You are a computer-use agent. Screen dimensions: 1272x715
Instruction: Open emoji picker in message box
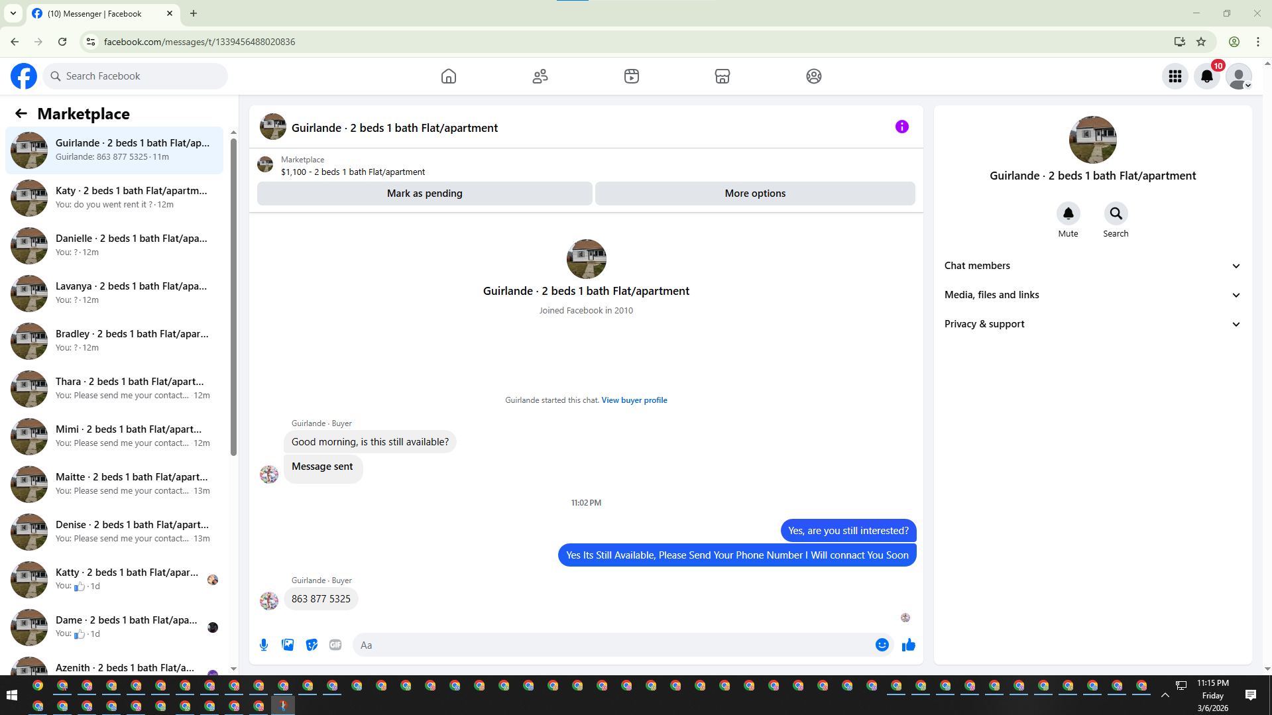[x=882, y=645]
